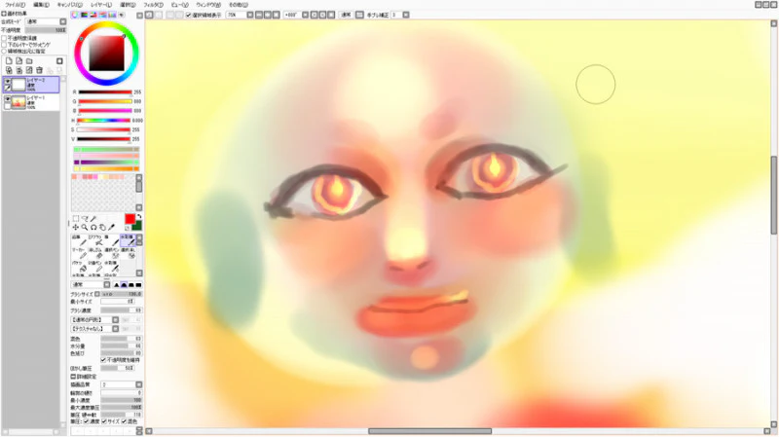Click the delete layer trash icon
Screen dimensions: 779x437
[40, 70]
